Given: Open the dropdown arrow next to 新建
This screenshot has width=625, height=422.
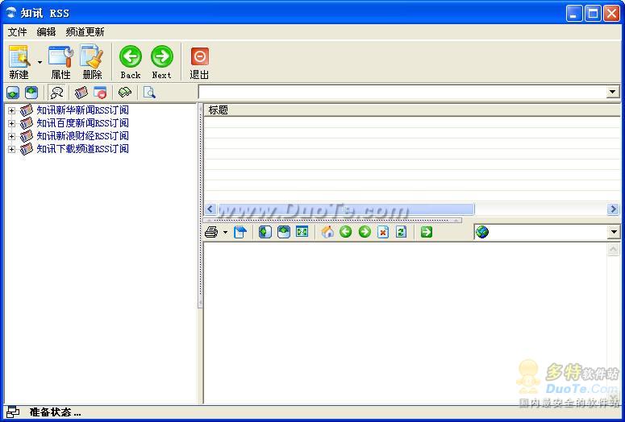Looking at the screenshot, I should 40,62.
